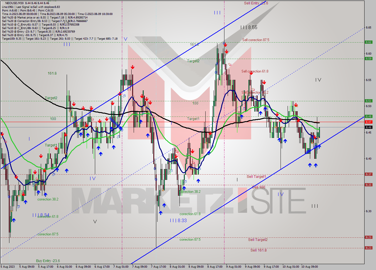Click the red 8.47 price tag
This screenshot has height=270, width=376.
click(x=369, y=122)
